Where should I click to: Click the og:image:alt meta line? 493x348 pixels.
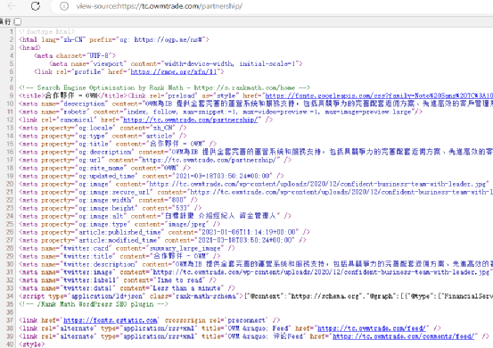(x=155, y=216)
